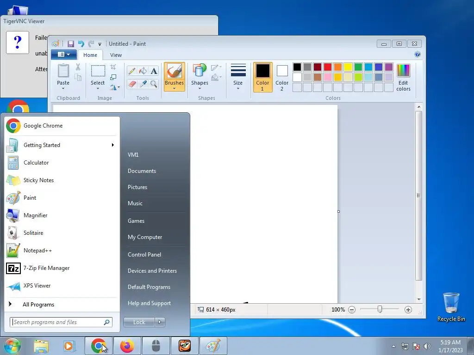Open Edit colors dialog
The height and width of the screenshot is (355, 474).
[x=403, y=78]
